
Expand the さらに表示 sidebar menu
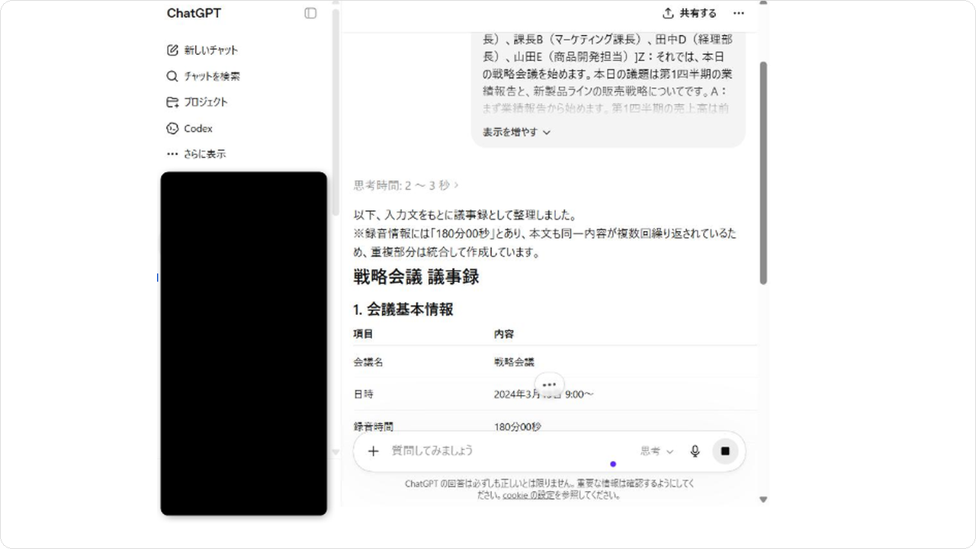pyautogui.click(x=196, y=154)
